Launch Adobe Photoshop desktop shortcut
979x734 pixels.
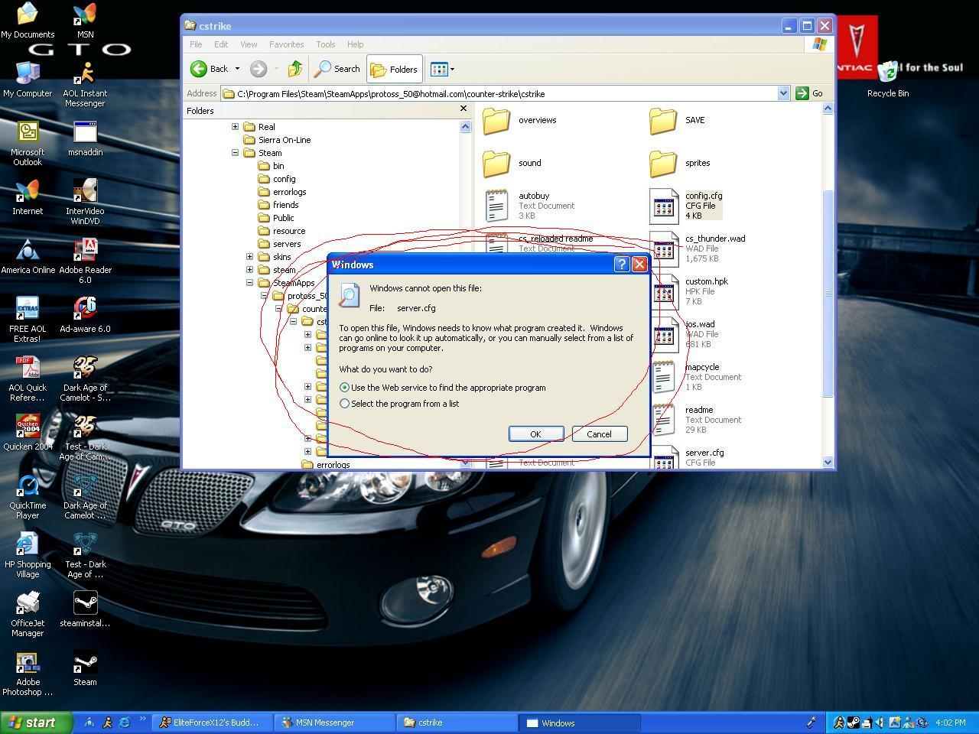(28, 673)
